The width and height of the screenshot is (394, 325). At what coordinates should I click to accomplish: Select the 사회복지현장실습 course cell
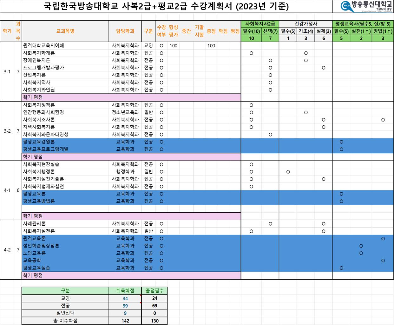coord(65,164)
